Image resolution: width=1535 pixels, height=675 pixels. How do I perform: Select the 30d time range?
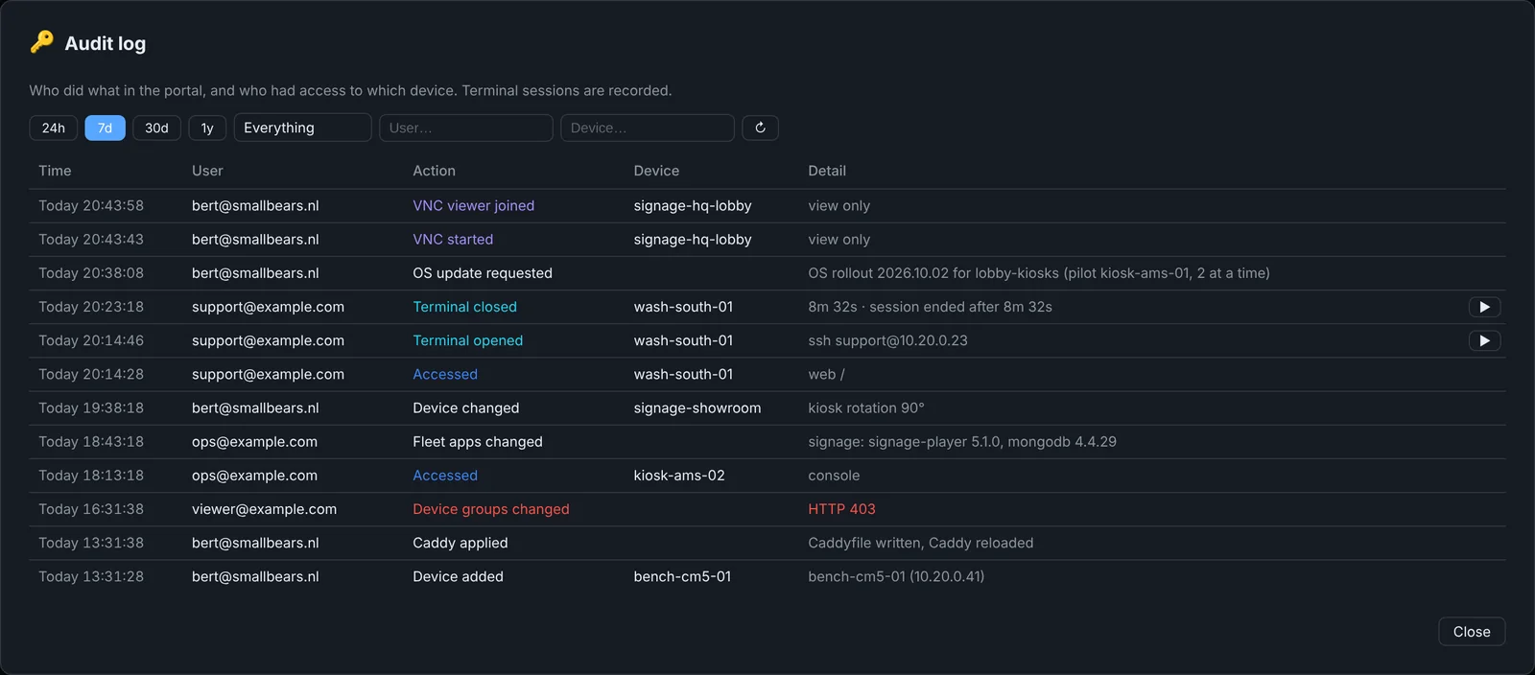pyautogui.click(x=156, y=128)
